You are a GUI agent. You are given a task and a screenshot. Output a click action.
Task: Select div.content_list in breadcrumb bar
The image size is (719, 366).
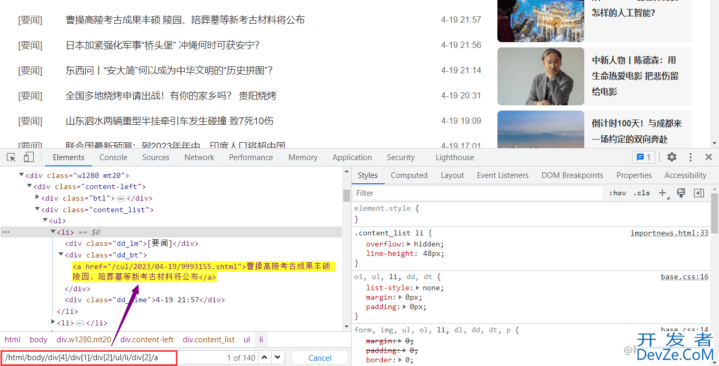click(208, 340)
